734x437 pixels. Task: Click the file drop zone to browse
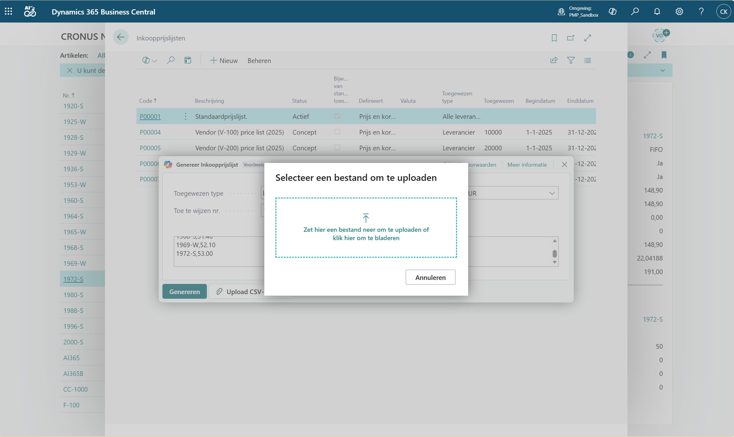pyautogui.click(x=366, y=227)
